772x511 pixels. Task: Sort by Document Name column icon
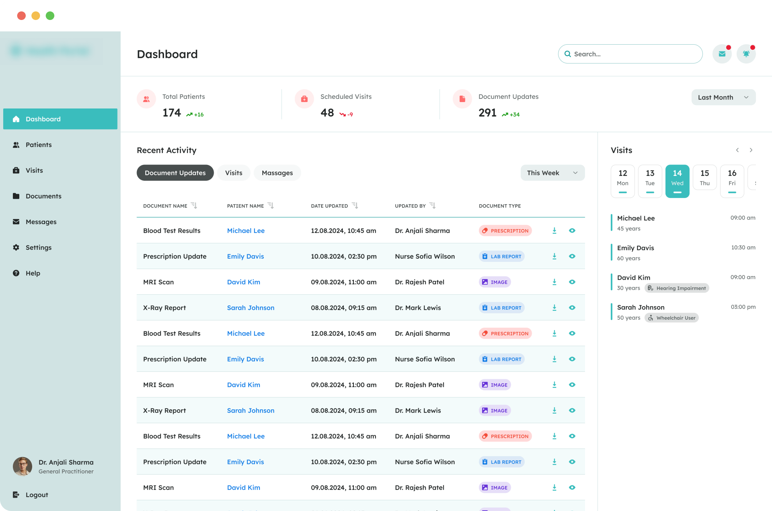pos(194,206)
